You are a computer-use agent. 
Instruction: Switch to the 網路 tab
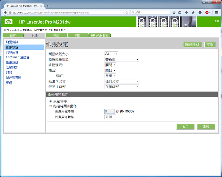pos(77,35)
